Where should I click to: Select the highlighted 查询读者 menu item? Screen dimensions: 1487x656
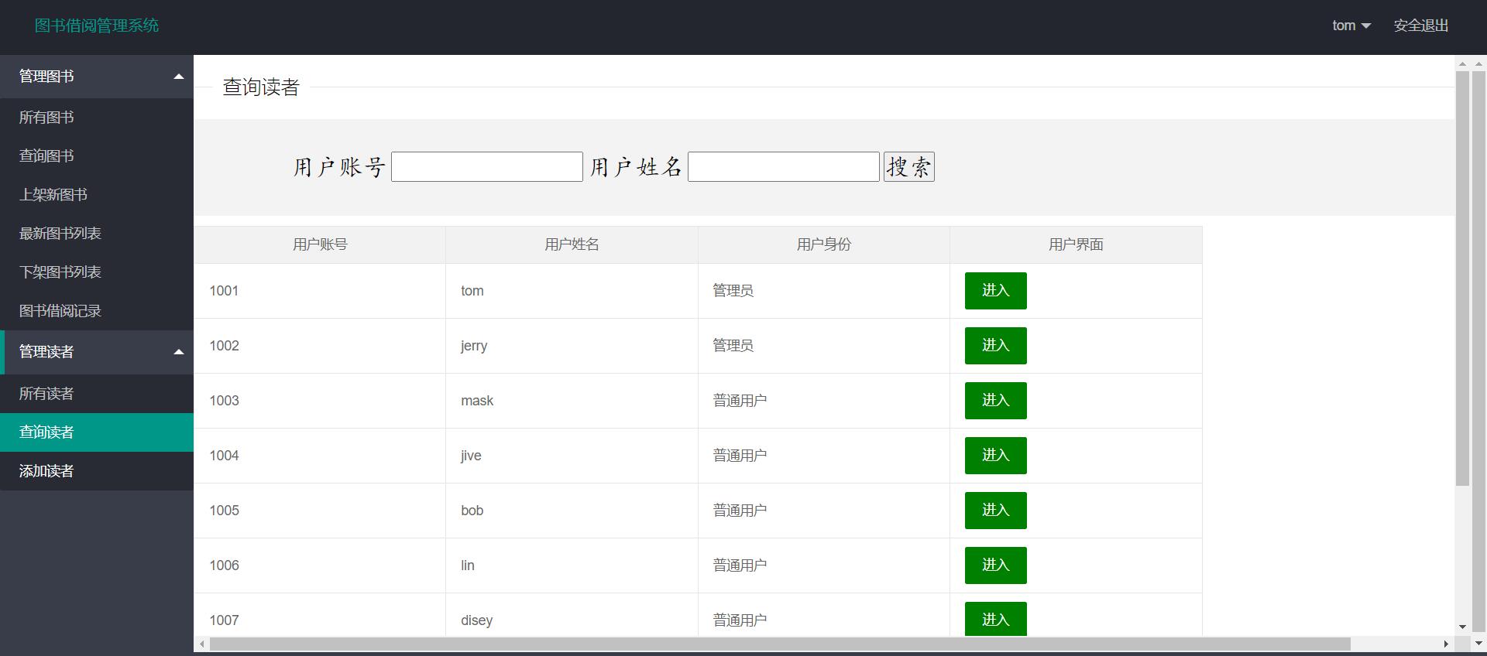click(96, 432)
